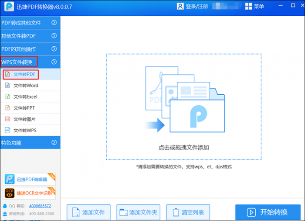
Task: Click the dotted file drop zone
Action: point(183,107)
